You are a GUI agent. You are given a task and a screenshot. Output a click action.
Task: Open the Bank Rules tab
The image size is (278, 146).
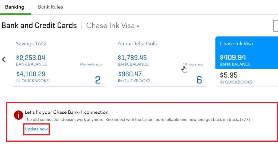coord(50,7)
